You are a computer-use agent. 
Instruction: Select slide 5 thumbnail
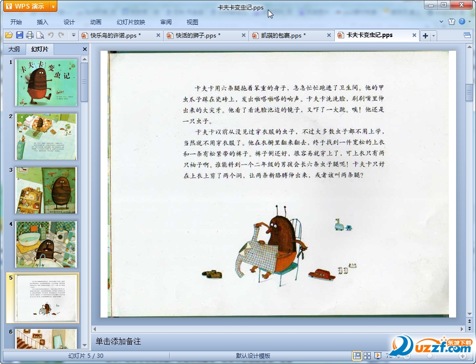46,298
